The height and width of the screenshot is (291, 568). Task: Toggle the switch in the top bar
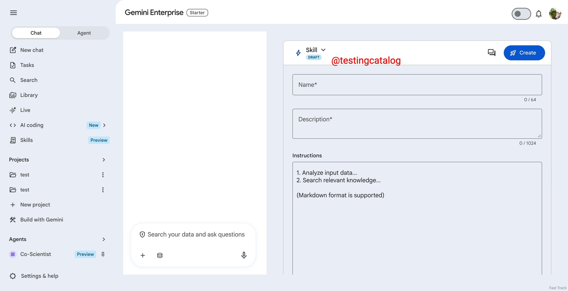[x=521, y=14]
